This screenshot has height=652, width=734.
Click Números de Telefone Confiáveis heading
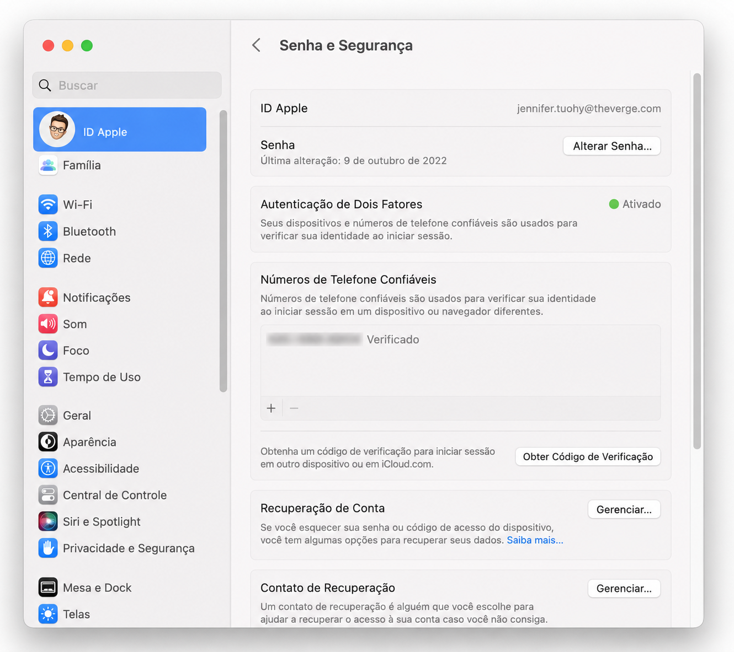(348, 280)
